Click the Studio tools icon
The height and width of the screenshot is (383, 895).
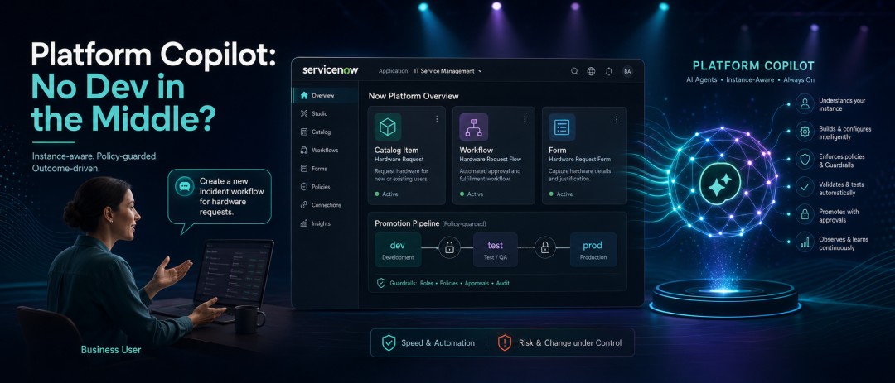303,113
